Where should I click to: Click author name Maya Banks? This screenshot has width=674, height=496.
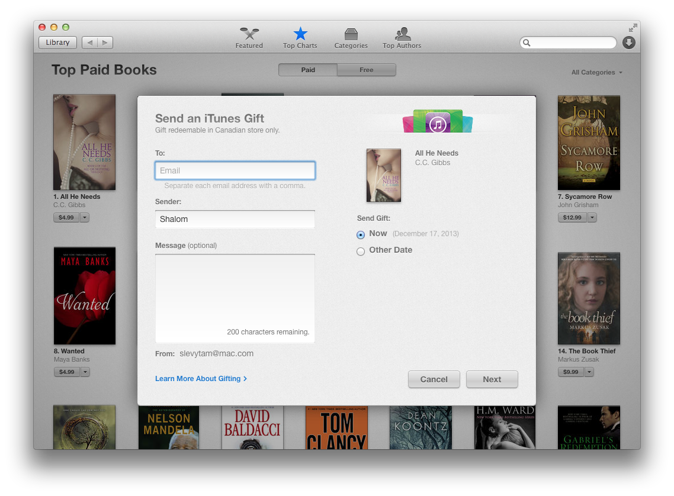72,359
